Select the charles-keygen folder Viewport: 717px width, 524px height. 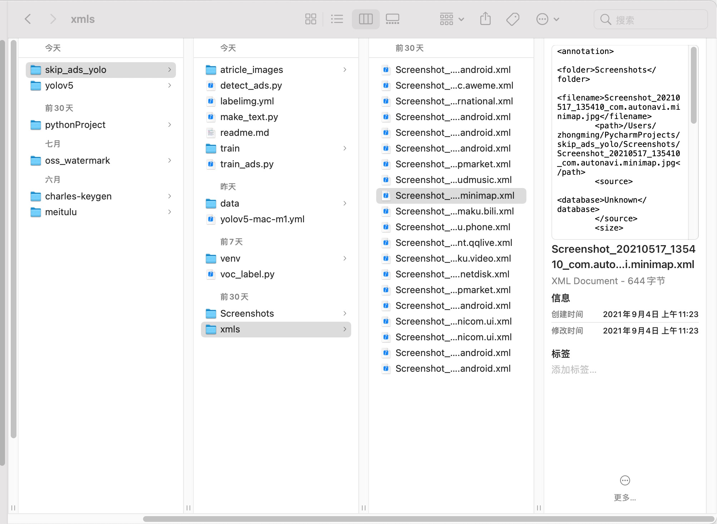tap(101, 196)
